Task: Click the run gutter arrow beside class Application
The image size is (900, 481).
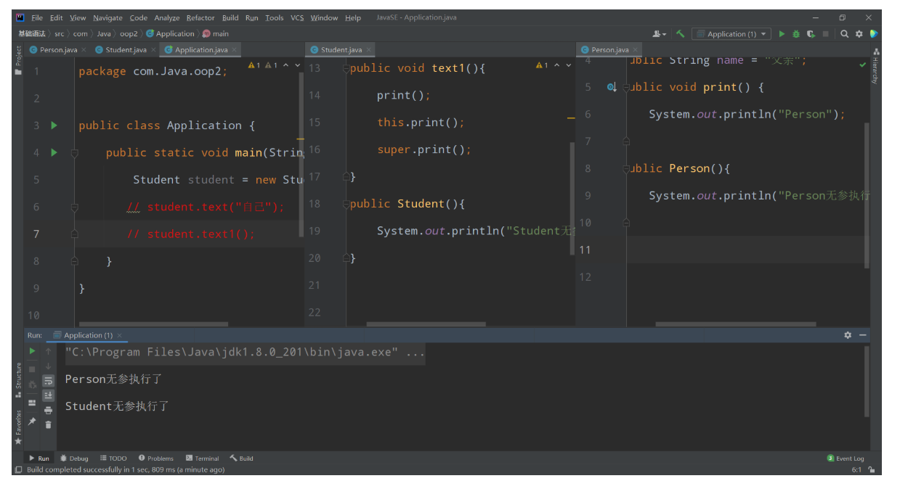Action: [54, 126]
